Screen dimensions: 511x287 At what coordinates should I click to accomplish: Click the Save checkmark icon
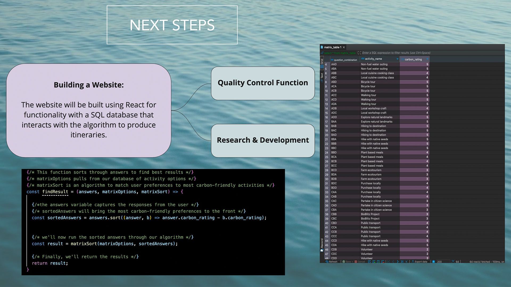[x=344, y=262]
